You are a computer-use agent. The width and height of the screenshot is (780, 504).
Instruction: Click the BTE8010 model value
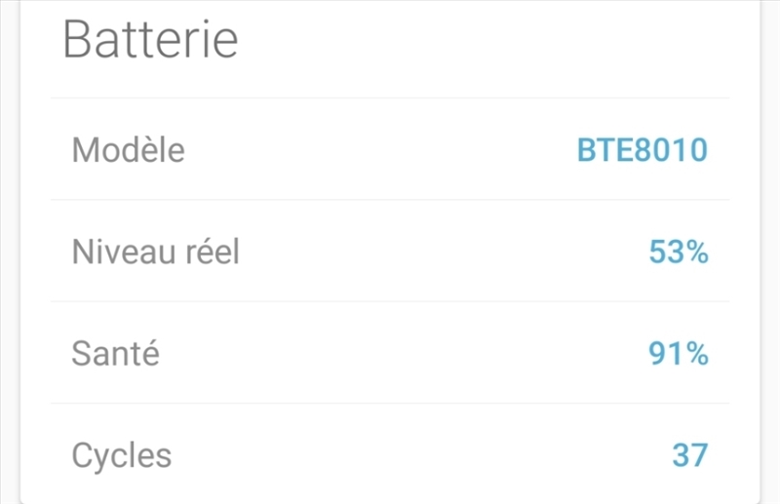642,151
